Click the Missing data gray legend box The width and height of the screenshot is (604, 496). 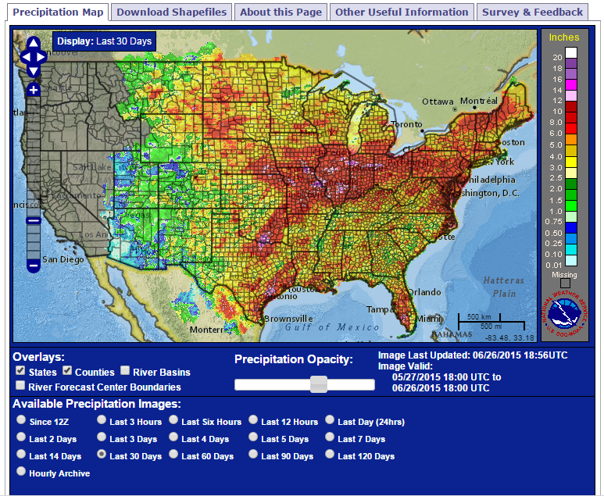[x=565, y=284]
